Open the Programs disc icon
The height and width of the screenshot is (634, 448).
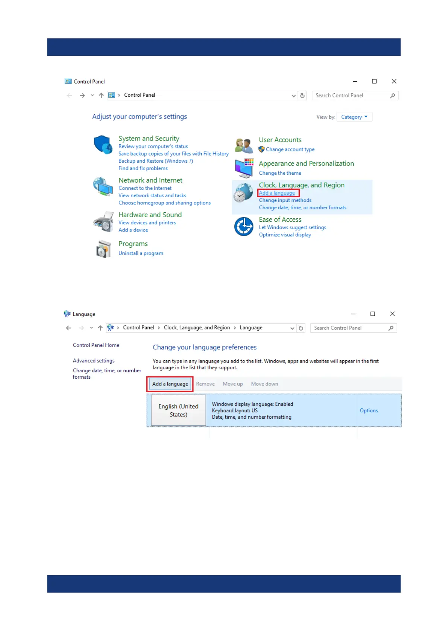104,249
